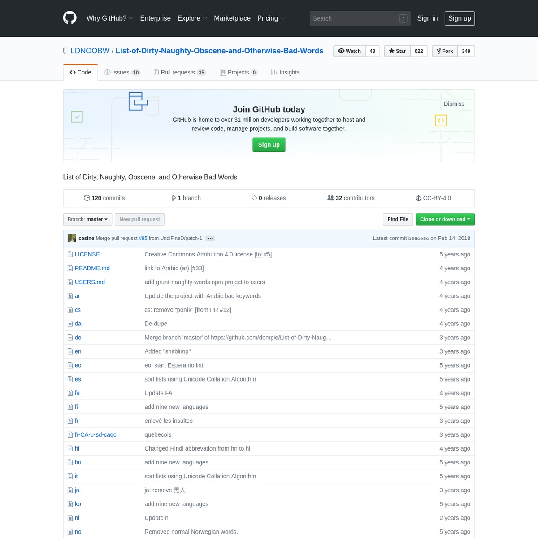View the 349 forks count
This screenshot has width=538, height=538.
pos(466,51)
